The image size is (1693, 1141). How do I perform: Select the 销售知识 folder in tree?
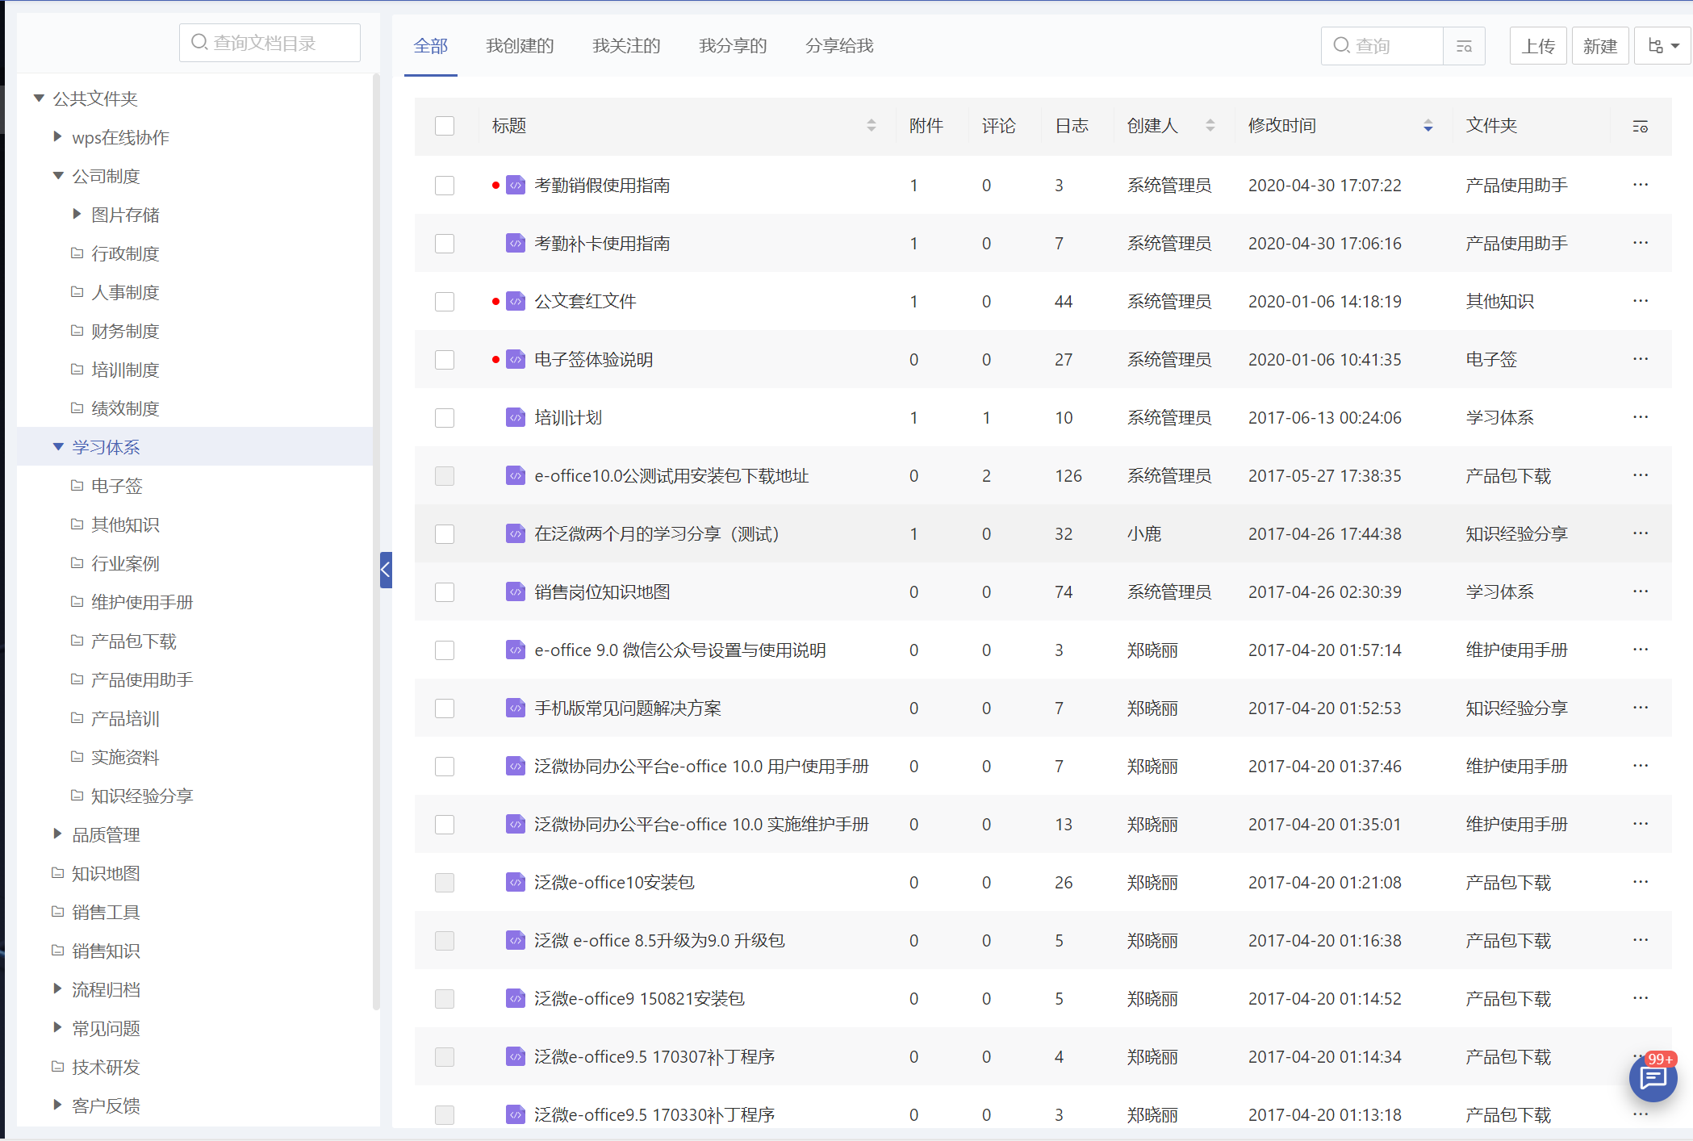[x=106, y=951]
